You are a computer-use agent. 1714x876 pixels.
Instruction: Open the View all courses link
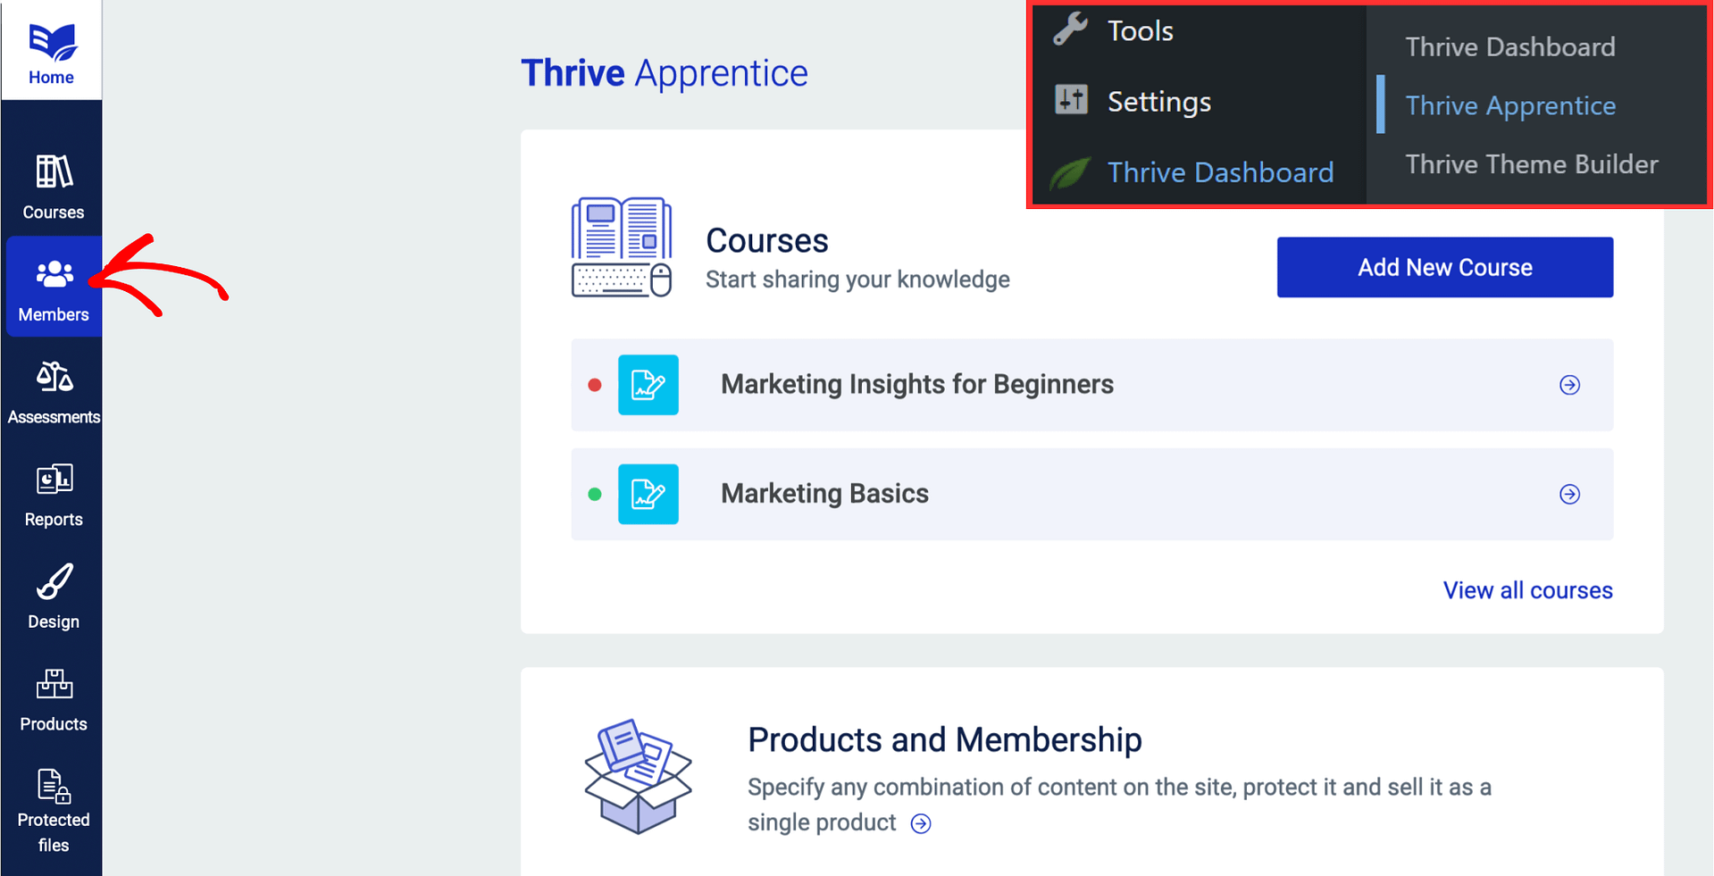(x=1527, y=589)
